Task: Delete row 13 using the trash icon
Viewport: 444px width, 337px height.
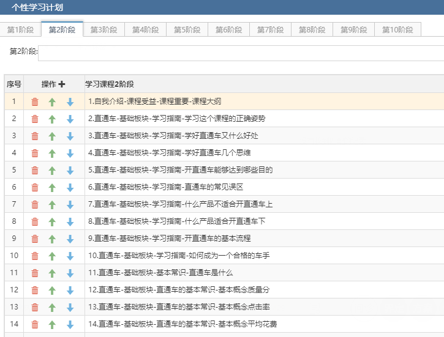Action: (35, 308)
